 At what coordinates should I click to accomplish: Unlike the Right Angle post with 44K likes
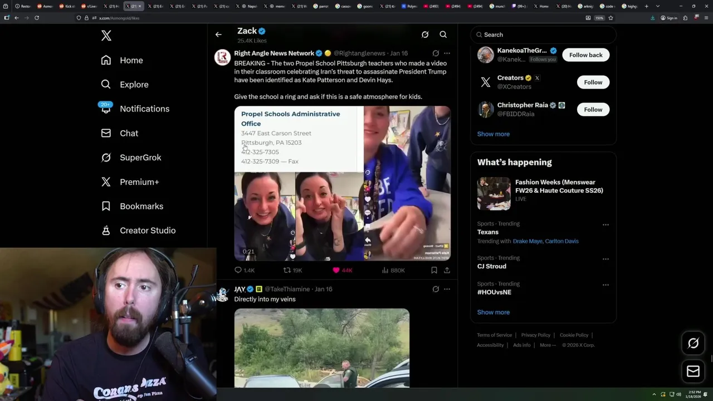342,270
